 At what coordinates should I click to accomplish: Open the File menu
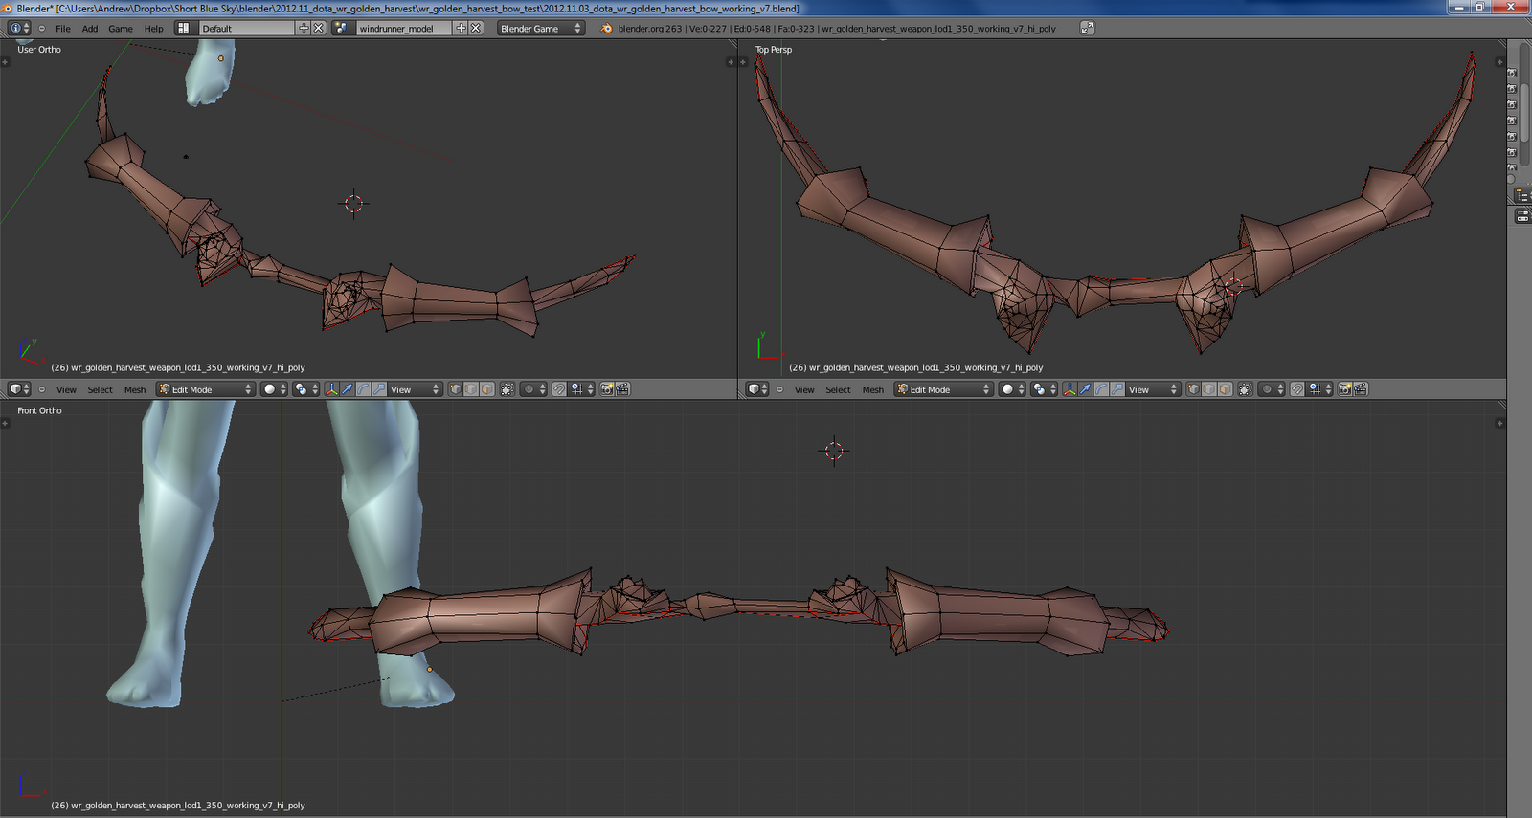click(63, 29)
